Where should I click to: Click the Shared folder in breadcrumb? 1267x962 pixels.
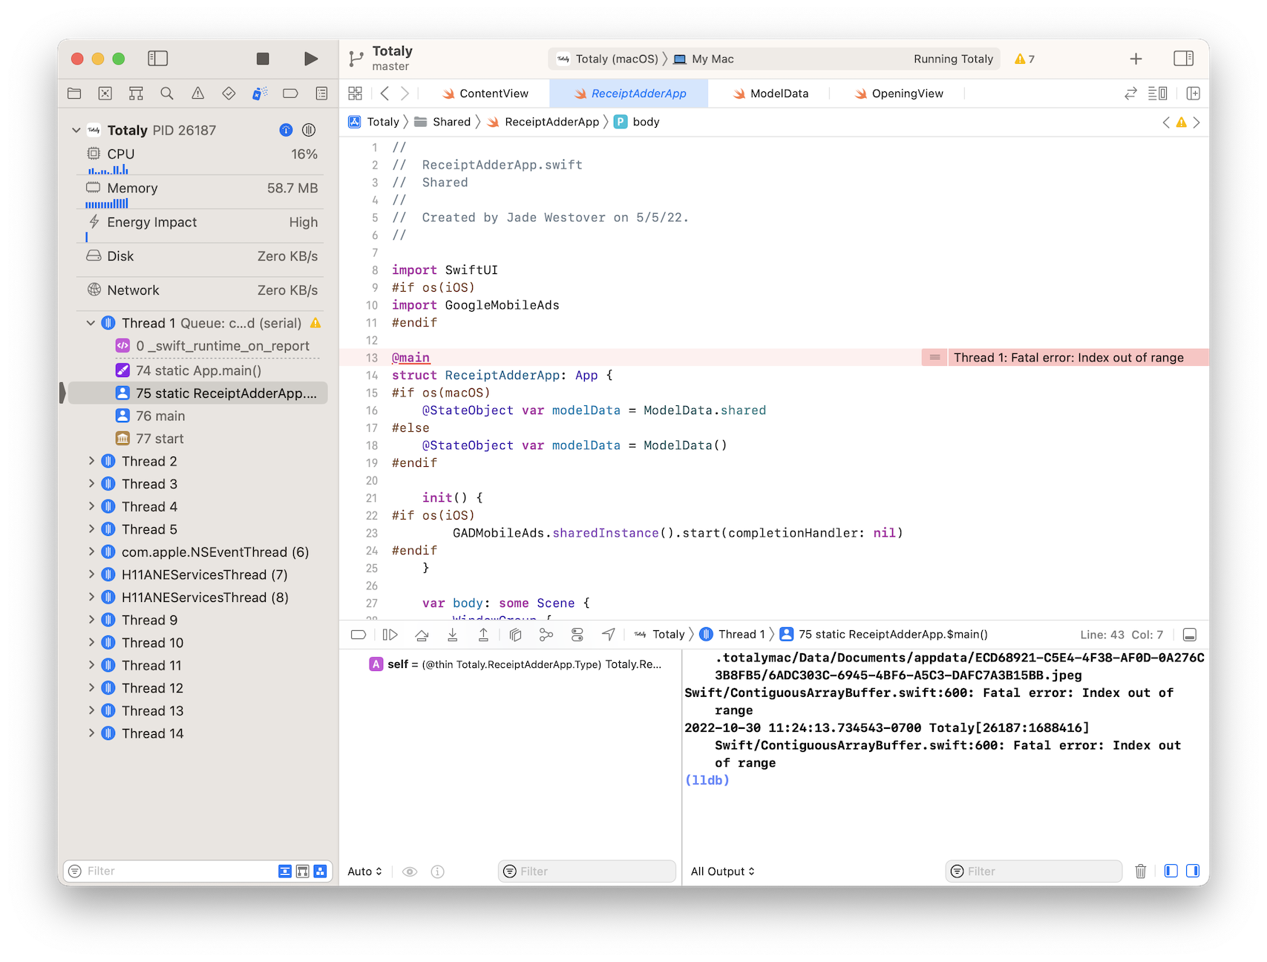click(443, 122)
